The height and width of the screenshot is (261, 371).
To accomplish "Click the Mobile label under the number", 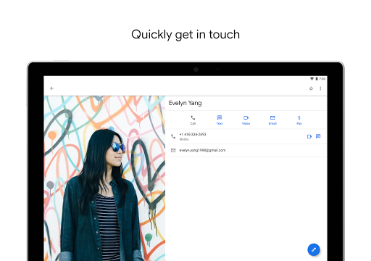I will pos(184,139).
